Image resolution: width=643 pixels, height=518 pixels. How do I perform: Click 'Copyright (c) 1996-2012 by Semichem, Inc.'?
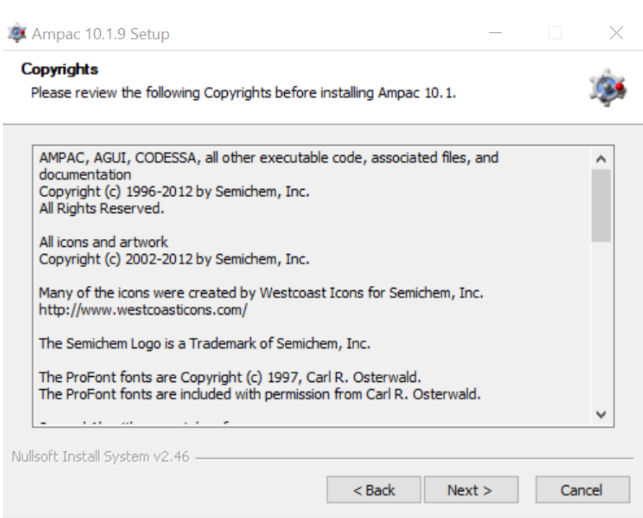click(174, 192)
